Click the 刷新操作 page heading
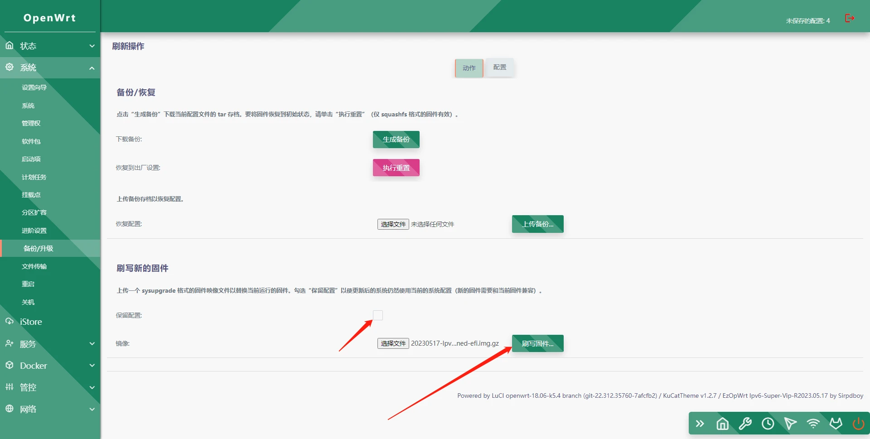Viewport: 870px width, 439px height. point(128,46)
